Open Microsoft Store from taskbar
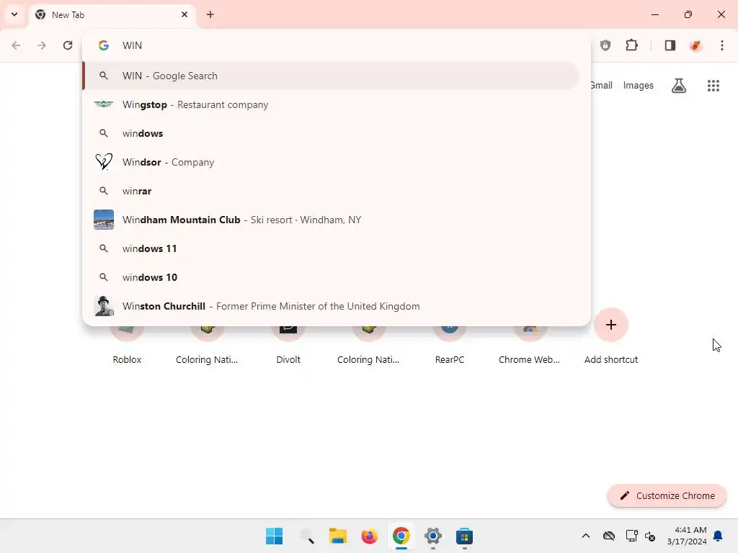738x553 pixels. coord(465,536)
